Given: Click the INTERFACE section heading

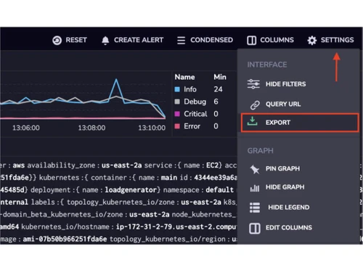Looking at the screenshot, I should click(x=267, y=65).
